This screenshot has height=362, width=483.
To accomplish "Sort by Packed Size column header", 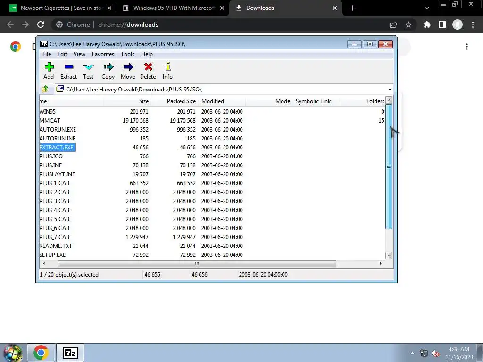I will click(x=175, y=101).
